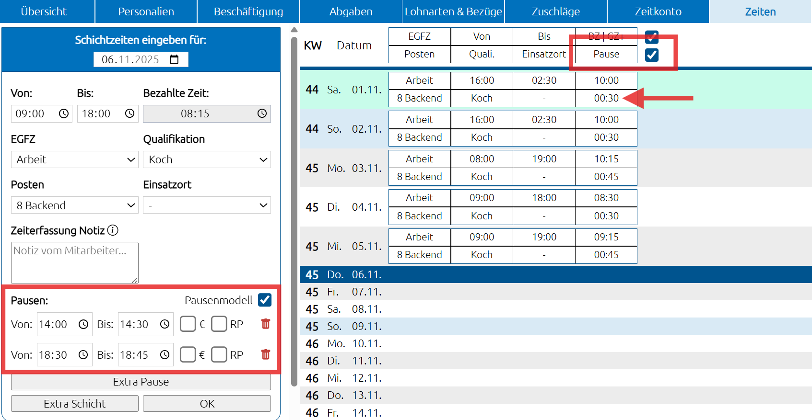Click the clock icon in Bis field

point(129,114)
